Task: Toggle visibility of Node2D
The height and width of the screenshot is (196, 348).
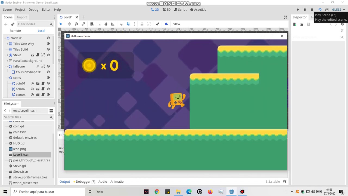Action: [48, 38]
